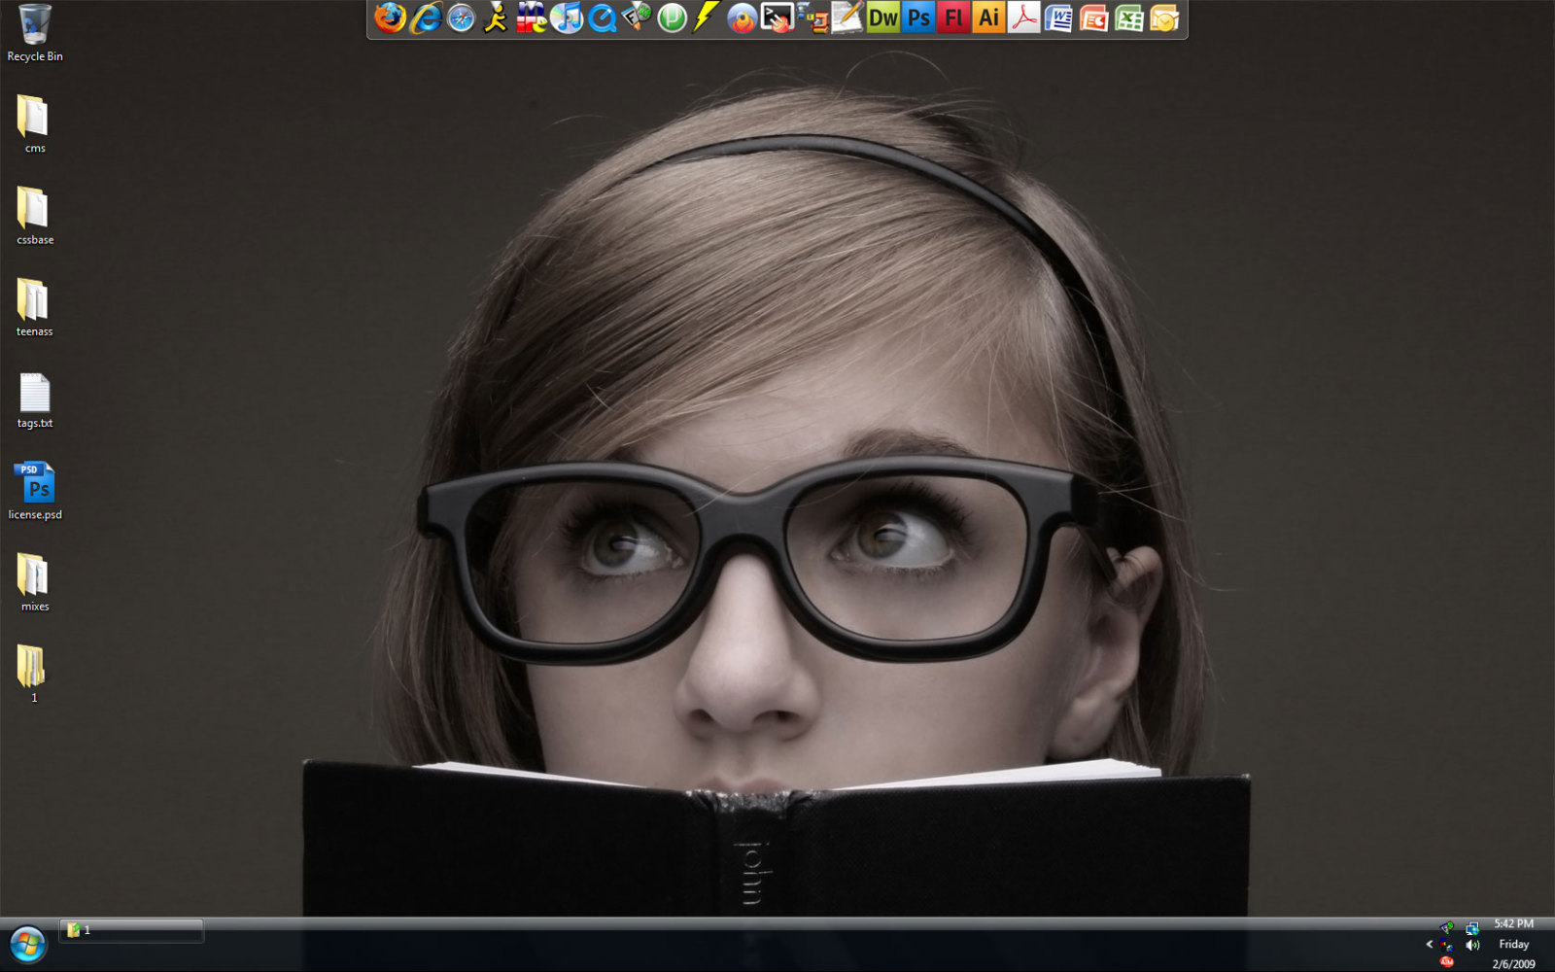The width and height of the screenshot is (1555, 972).
Task: Launch Adobe Dreamweaver from the dock
Action: coord(882,17)
